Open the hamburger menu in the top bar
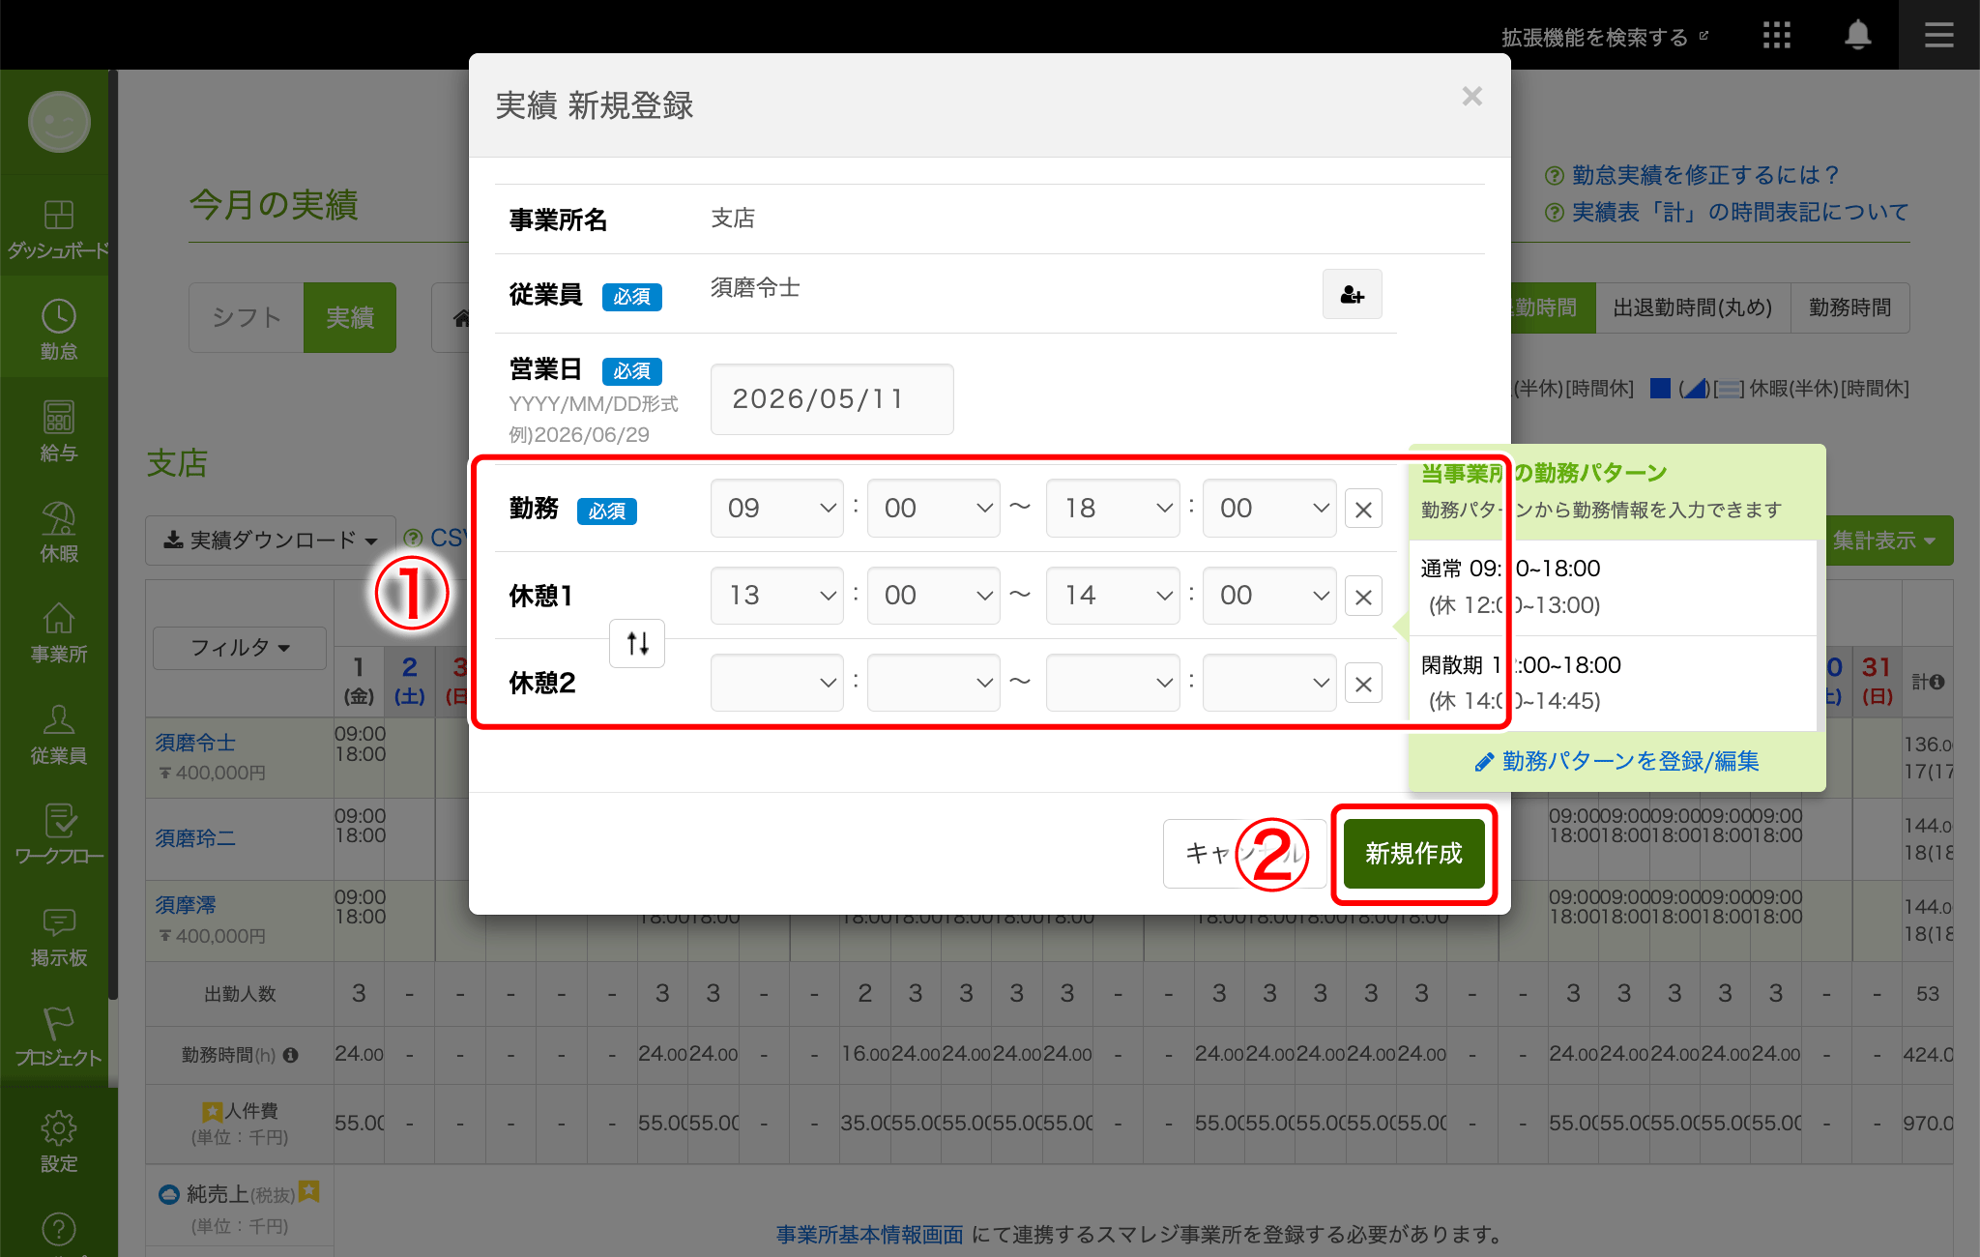1980x1257 pixels. (x=1938, y=36)
